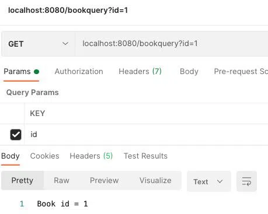Click the id key cell
The width and height of the screenshot is (268, 214).
pos(146,135)
